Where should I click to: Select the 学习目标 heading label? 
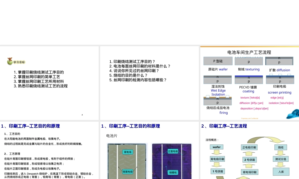[x=19, y=62]
